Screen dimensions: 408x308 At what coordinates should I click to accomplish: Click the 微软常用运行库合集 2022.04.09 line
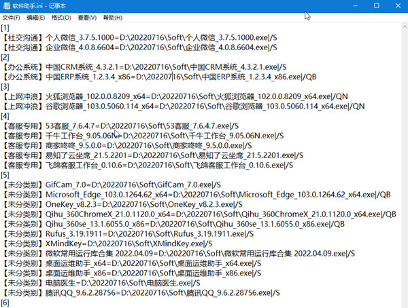tap(178, 254)
